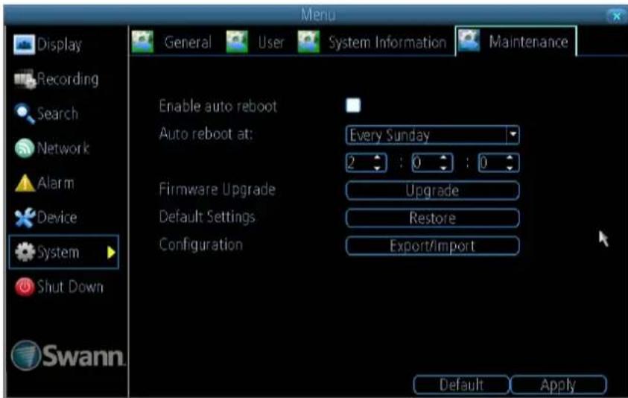628x398 pixels.
Task: Click the red Shut Down power icon
Action: point(25,287)
